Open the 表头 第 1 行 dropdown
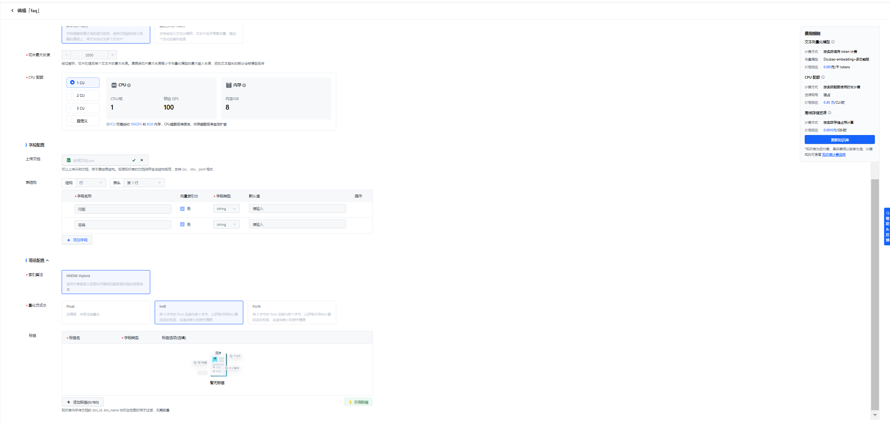Screen dimensions: 890x425 (144, 183)
